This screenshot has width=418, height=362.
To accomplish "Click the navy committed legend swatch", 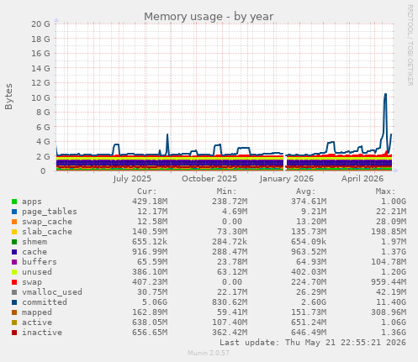I will [14, 302].
